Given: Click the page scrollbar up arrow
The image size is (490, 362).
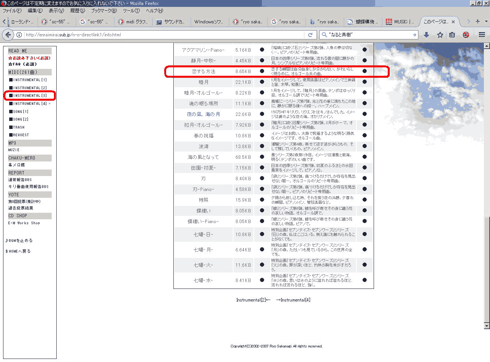Looking at the screenshot, I should 487,46.
